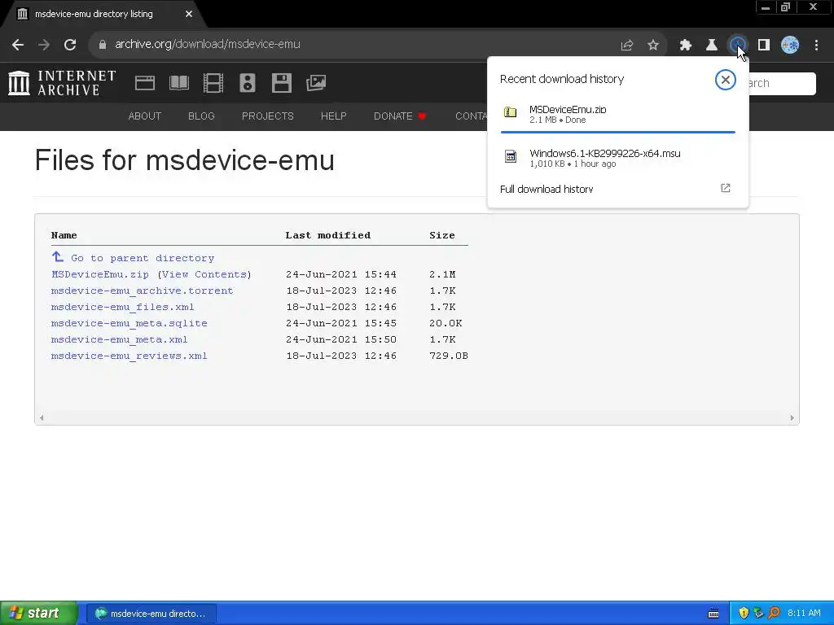This screenshot has height=625, width=834.
Task: Open the Audio speaker icon
Action: click(x=248, y=83)
